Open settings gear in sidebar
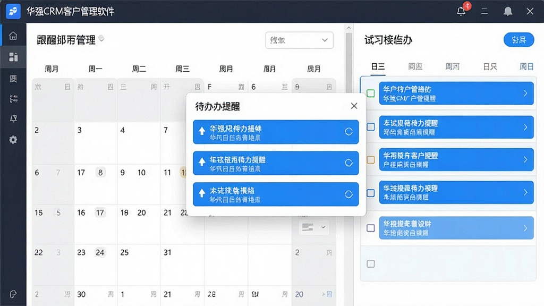 13,140
